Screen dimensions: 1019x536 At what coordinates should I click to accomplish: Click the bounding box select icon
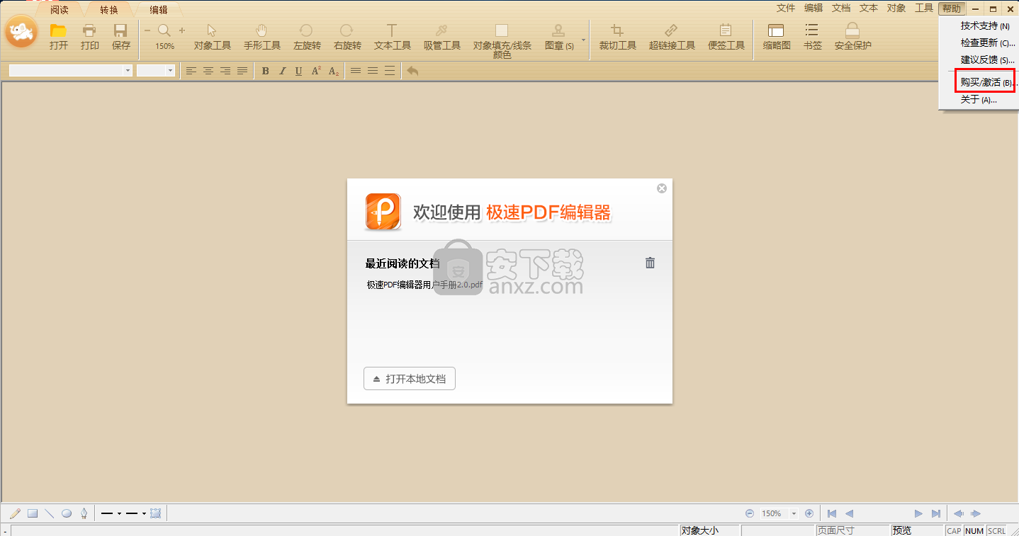pyautogui.click(x=156, y=513)
